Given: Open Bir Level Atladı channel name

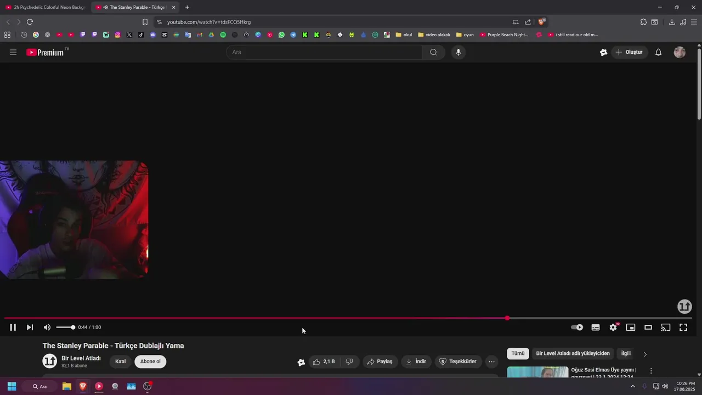Looking at the screenshot, I should pos(81,358).
